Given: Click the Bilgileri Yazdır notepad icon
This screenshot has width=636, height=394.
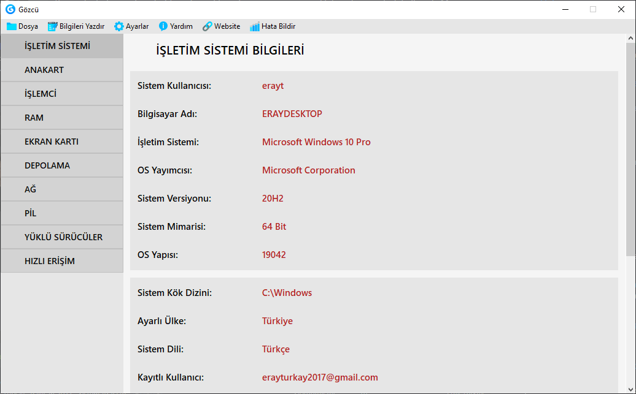Looking at the screenshot, I should pos(53,26).
